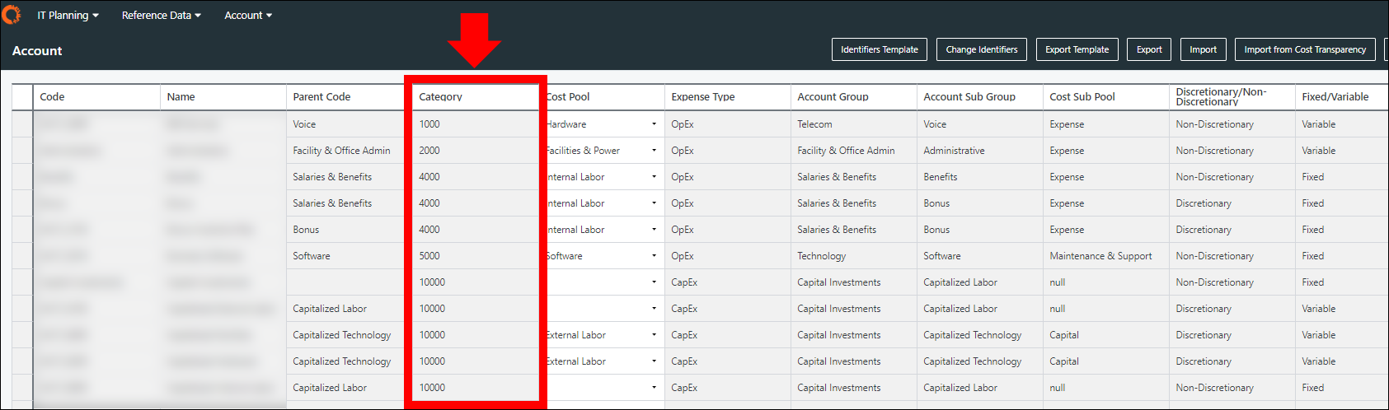
Task: Click the Export button
Action: coord(1149,49)
